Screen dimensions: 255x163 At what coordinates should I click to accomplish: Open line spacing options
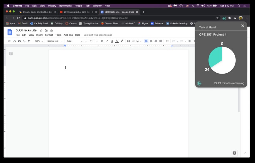pos(167,41)
